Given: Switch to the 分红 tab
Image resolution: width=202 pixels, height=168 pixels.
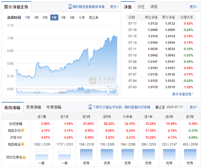Looking at the screenshot, I should [141, 7].
